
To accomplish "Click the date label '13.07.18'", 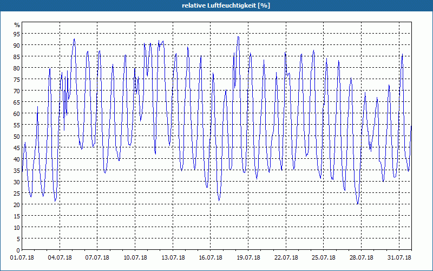I will [x=173, y=258].
